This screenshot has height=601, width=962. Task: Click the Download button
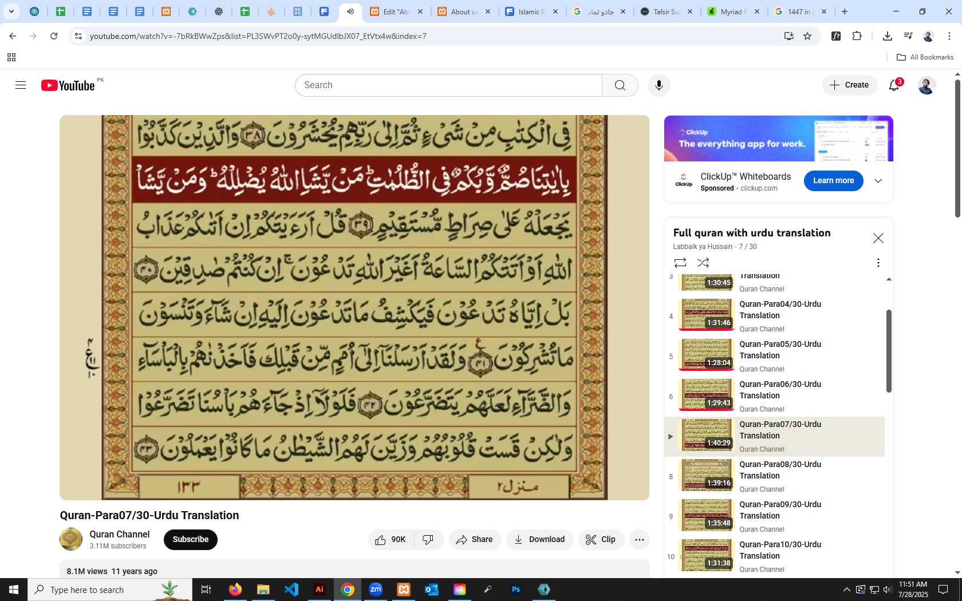pyautogui.click(x=539, y=539)
